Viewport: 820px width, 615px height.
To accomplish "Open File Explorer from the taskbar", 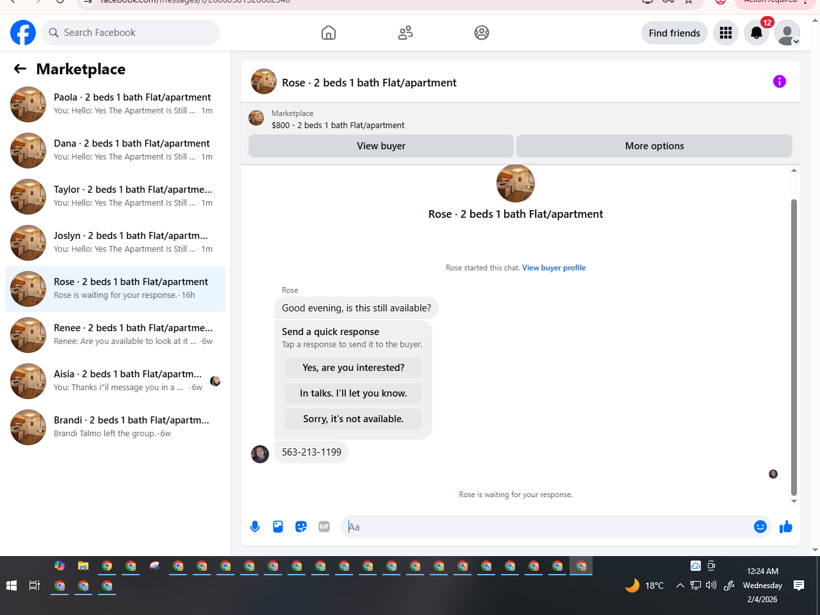I will point(83,566).
